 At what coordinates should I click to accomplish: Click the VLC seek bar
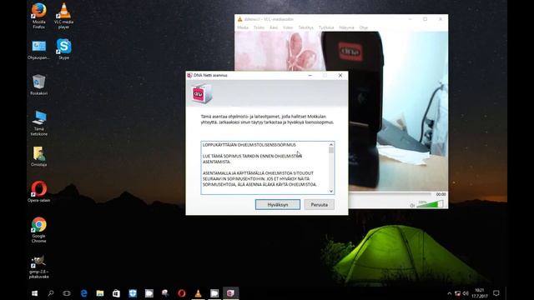pos(390,194)
